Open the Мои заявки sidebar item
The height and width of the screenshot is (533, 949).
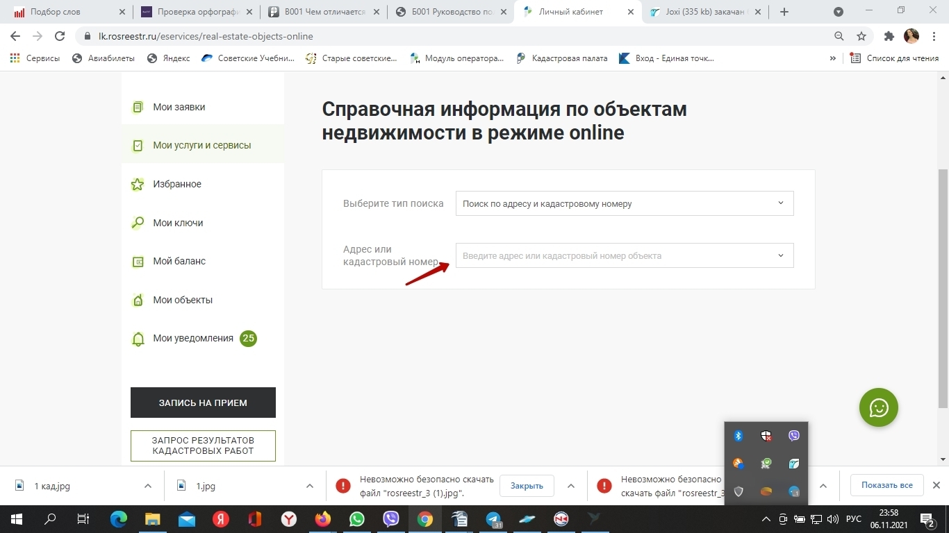click(179, 107)
